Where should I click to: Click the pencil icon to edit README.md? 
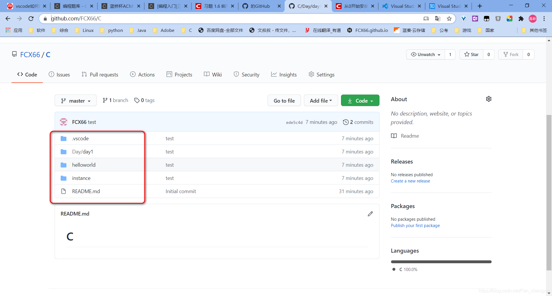[x=370, y=214]
